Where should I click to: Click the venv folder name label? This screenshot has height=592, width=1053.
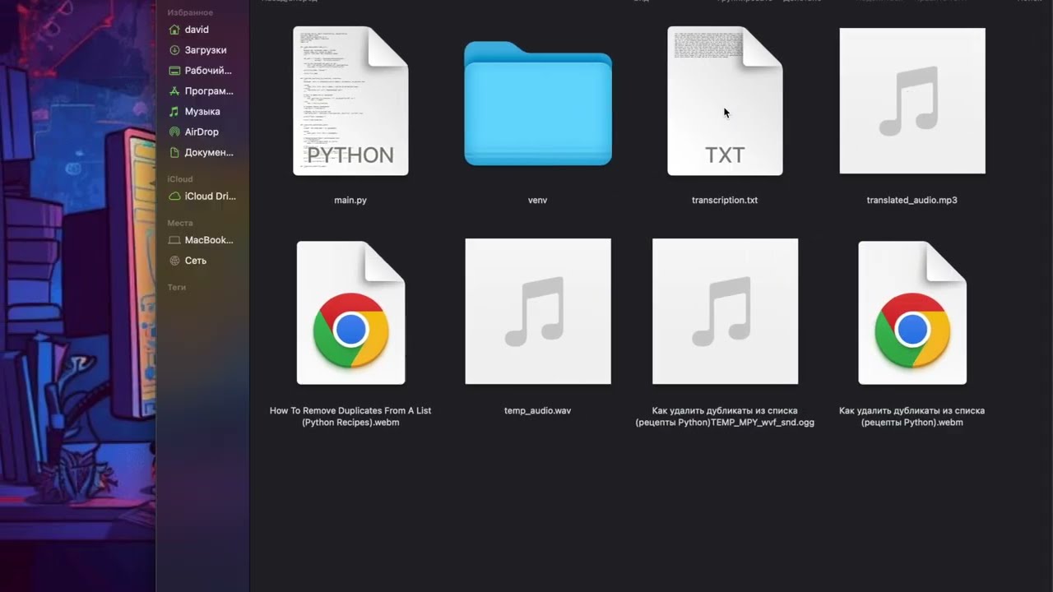(x=538, y=201)
